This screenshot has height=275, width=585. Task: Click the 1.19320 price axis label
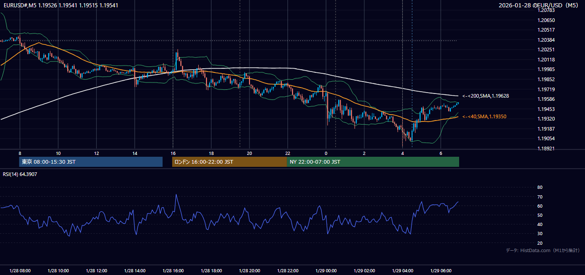coord(546,119)
